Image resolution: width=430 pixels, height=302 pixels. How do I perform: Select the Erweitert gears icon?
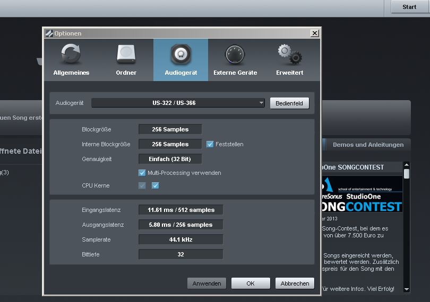289,55
